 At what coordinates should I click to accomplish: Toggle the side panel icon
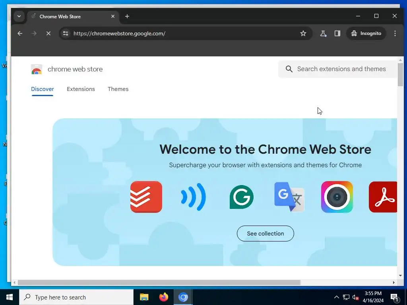[x=337, y=33]
